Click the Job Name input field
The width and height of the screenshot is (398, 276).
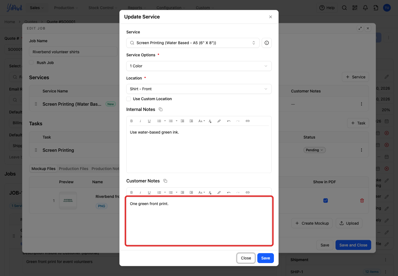pyautogui.click(x=73, y=52)
